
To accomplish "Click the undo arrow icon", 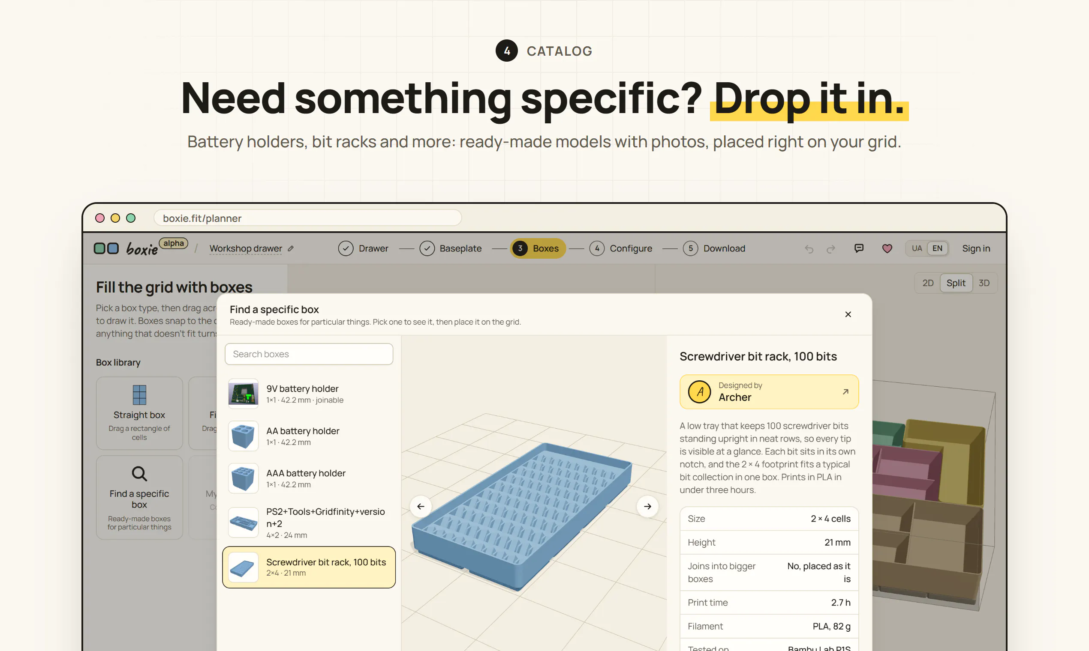I will 809,249.
